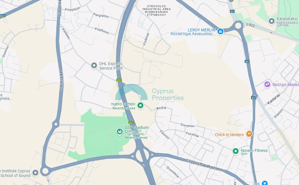Image resolution: width=299 pixels, height=185 pixels.
Task: Click the Dimitri Vikela road label
Action: (61, 79)
